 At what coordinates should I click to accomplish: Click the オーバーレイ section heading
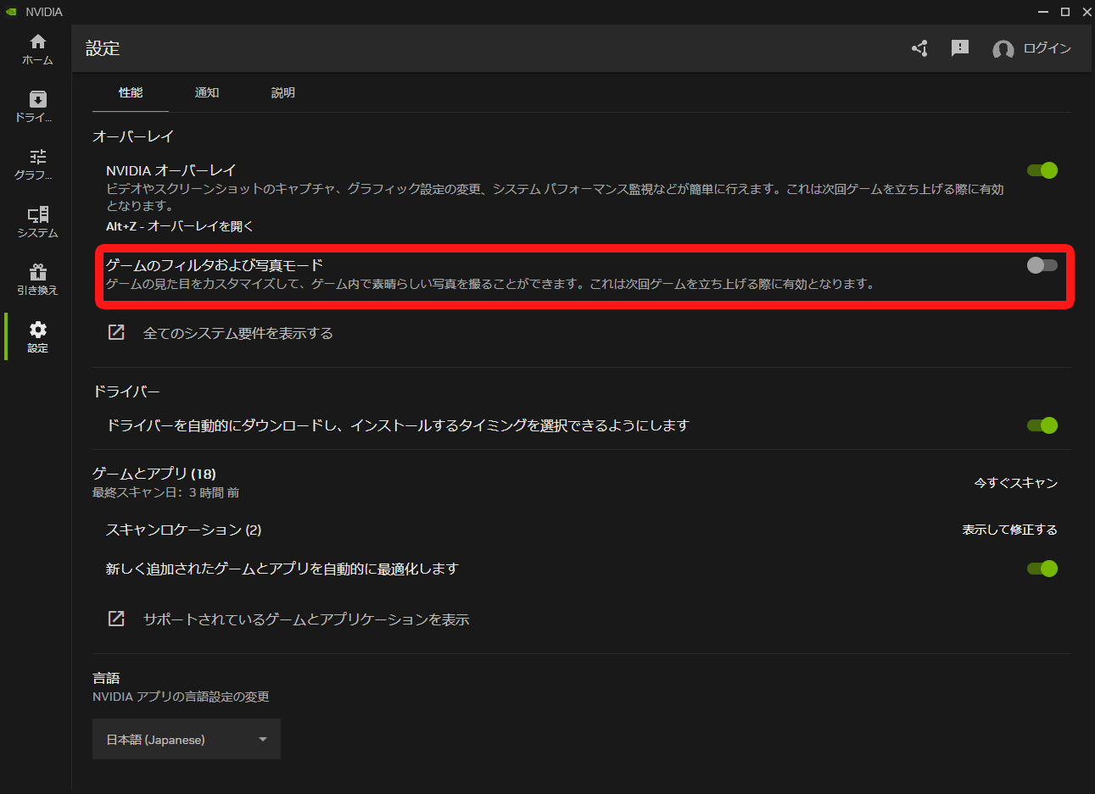pyautogui.click(x=133, y=136)
